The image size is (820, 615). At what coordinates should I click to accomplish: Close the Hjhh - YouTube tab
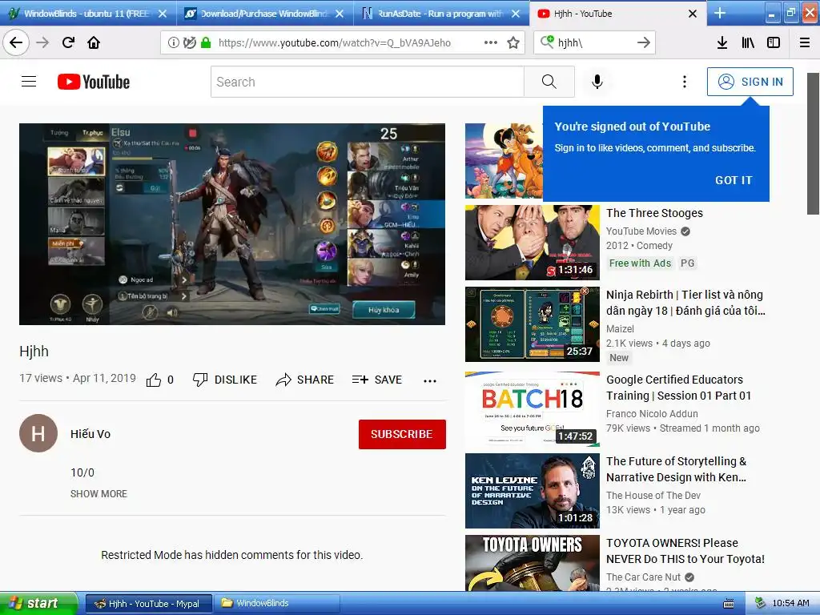[693, 14]
